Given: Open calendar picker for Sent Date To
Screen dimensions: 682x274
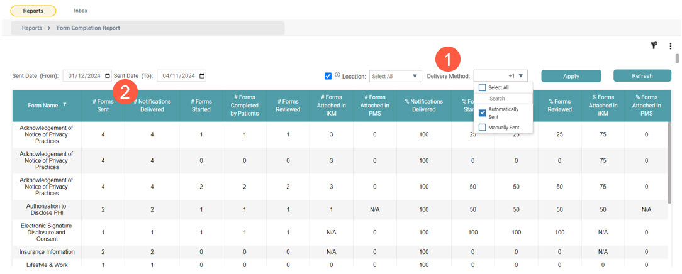Looking at the screenshot, I should click(201, 76).
